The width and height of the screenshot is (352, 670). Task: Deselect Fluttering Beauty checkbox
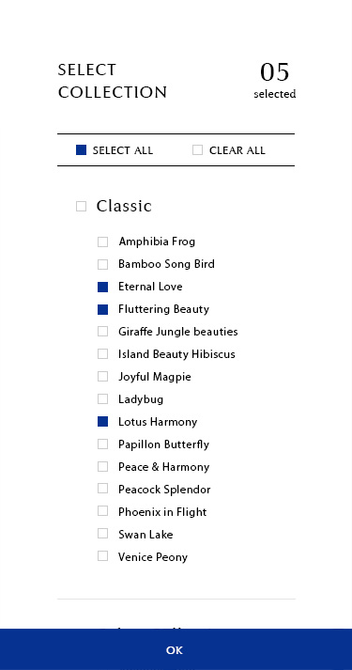[103, 309]
